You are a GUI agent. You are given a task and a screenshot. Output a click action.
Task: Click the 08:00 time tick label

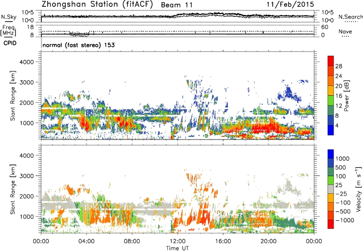(x=132, y=241)
